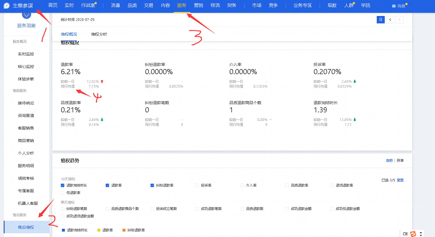Check the 成功退款笔数 checkbox
This screenshot has width=435, height=237.
[197, 209]
